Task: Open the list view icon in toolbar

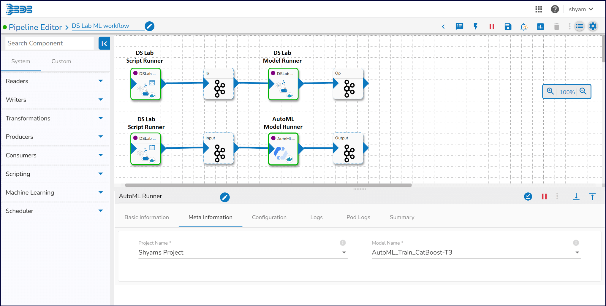Action: (x=579, y=26)
